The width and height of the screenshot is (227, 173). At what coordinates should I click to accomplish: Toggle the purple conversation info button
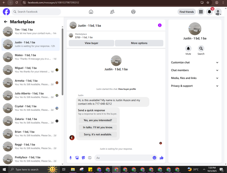(160, 25)
